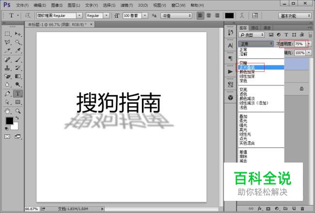Screen dimensions: 315x213
Task: Filter layers by shape layers
Action: 294,35
